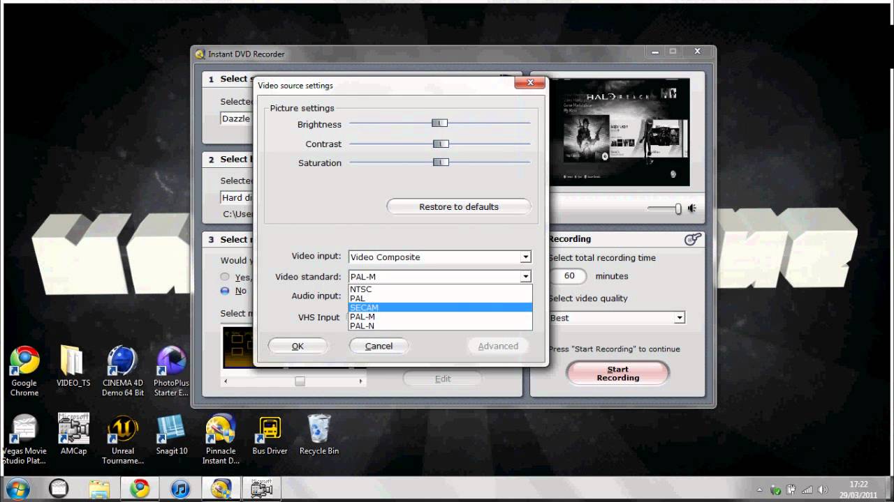Switch to Chrome in the taskbar
The width and height of the screenshot is (894, 502).
point(140,489)
